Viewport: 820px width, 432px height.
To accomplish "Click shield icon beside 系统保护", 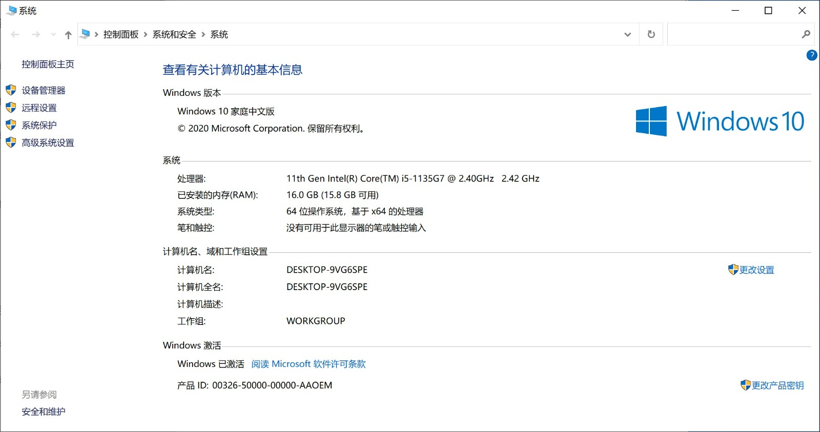I will (11, 125).
